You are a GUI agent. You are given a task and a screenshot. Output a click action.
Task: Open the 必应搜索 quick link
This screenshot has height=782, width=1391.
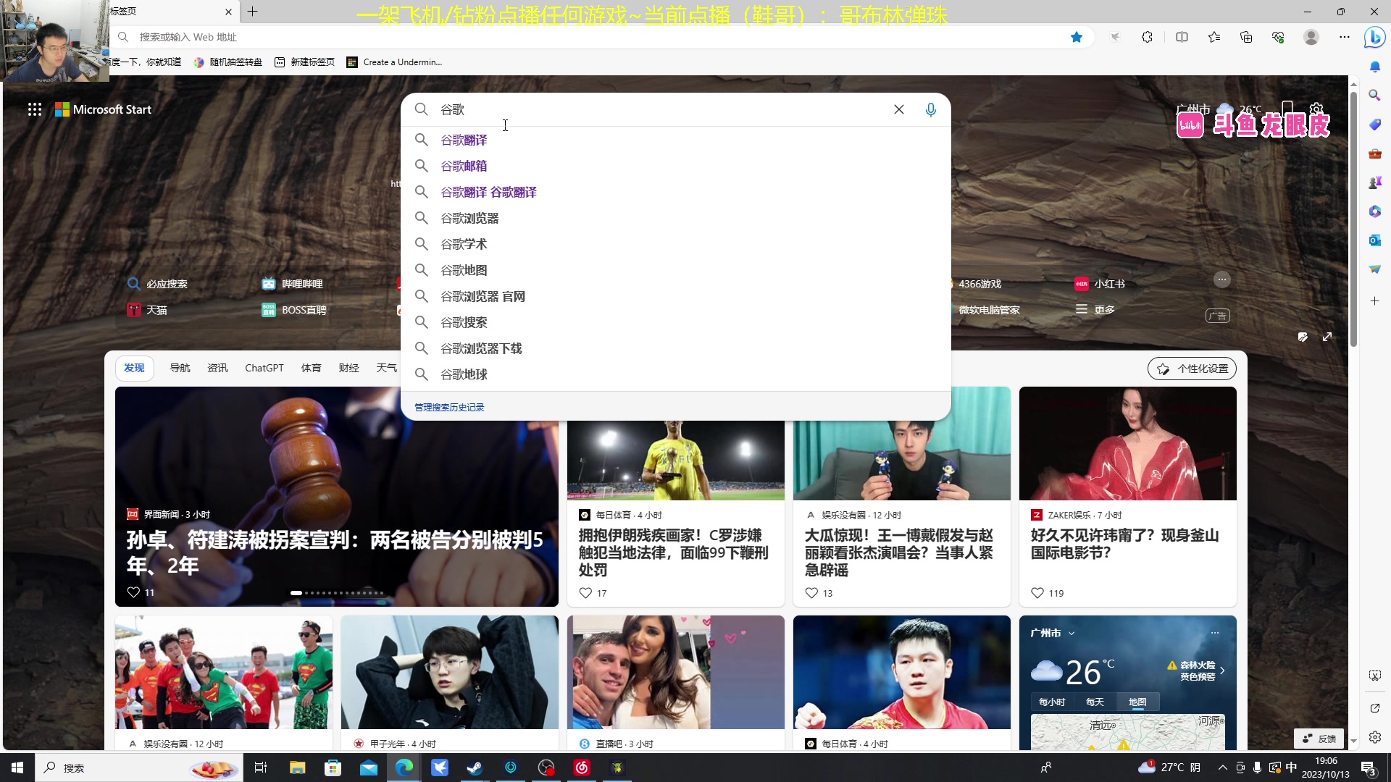pos(157,284)
